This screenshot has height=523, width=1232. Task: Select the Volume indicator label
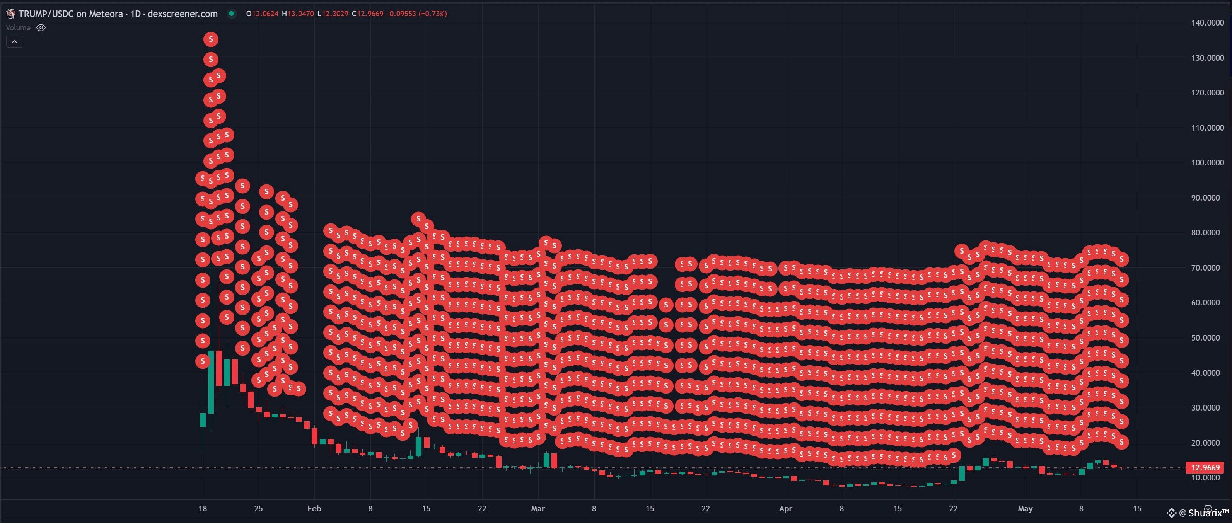[18, 28]
